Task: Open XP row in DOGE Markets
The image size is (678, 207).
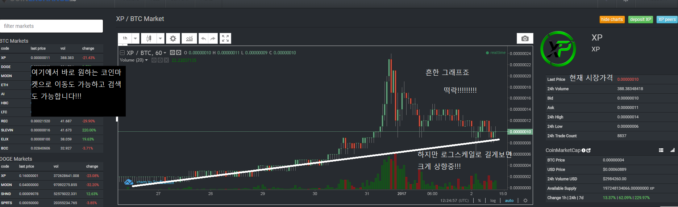Action: [51, 176]
